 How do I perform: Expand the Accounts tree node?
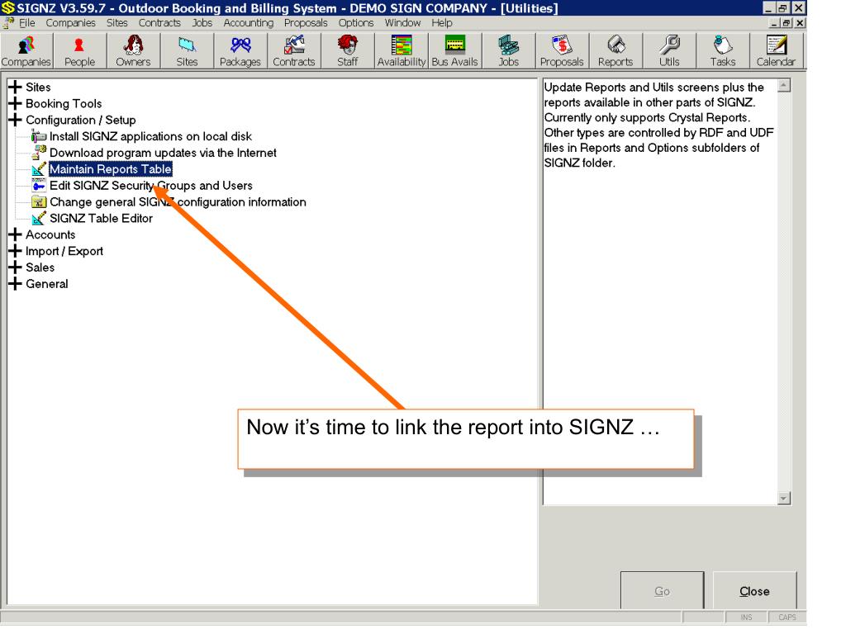[15, 234]
